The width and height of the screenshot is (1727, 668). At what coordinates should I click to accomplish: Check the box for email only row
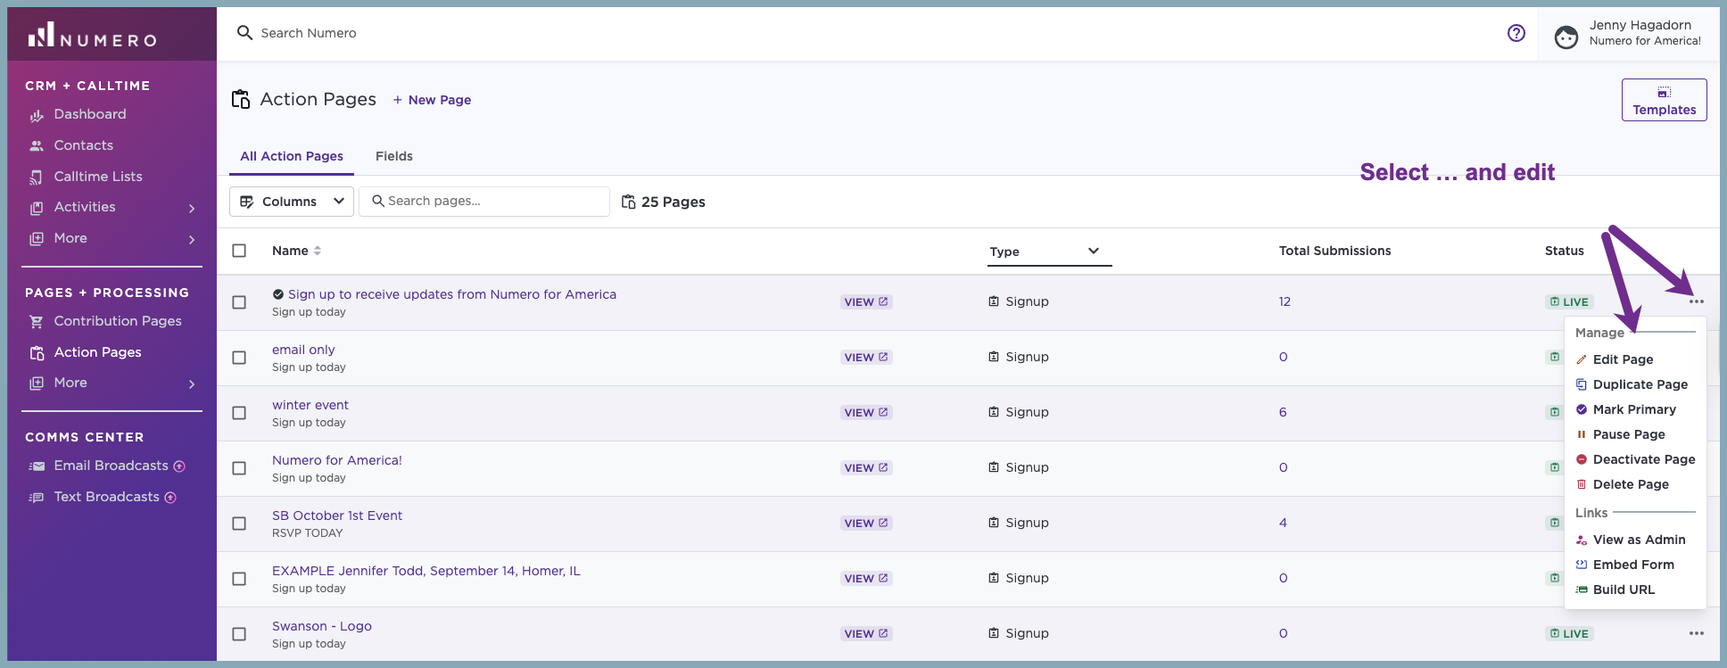point(239,358)
